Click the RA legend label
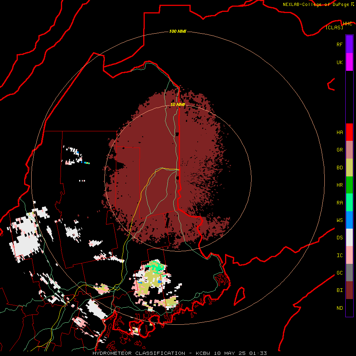 (x=339, y=203)
